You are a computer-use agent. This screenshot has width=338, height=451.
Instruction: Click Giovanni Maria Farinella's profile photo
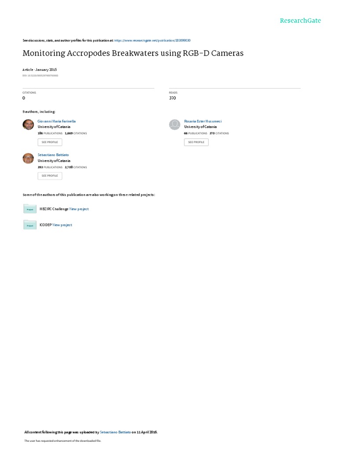(x=28, y=125)
